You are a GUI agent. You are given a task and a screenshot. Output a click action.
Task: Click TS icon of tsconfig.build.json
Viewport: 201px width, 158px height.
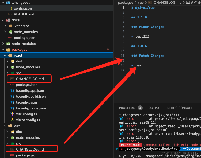point(12,97)
